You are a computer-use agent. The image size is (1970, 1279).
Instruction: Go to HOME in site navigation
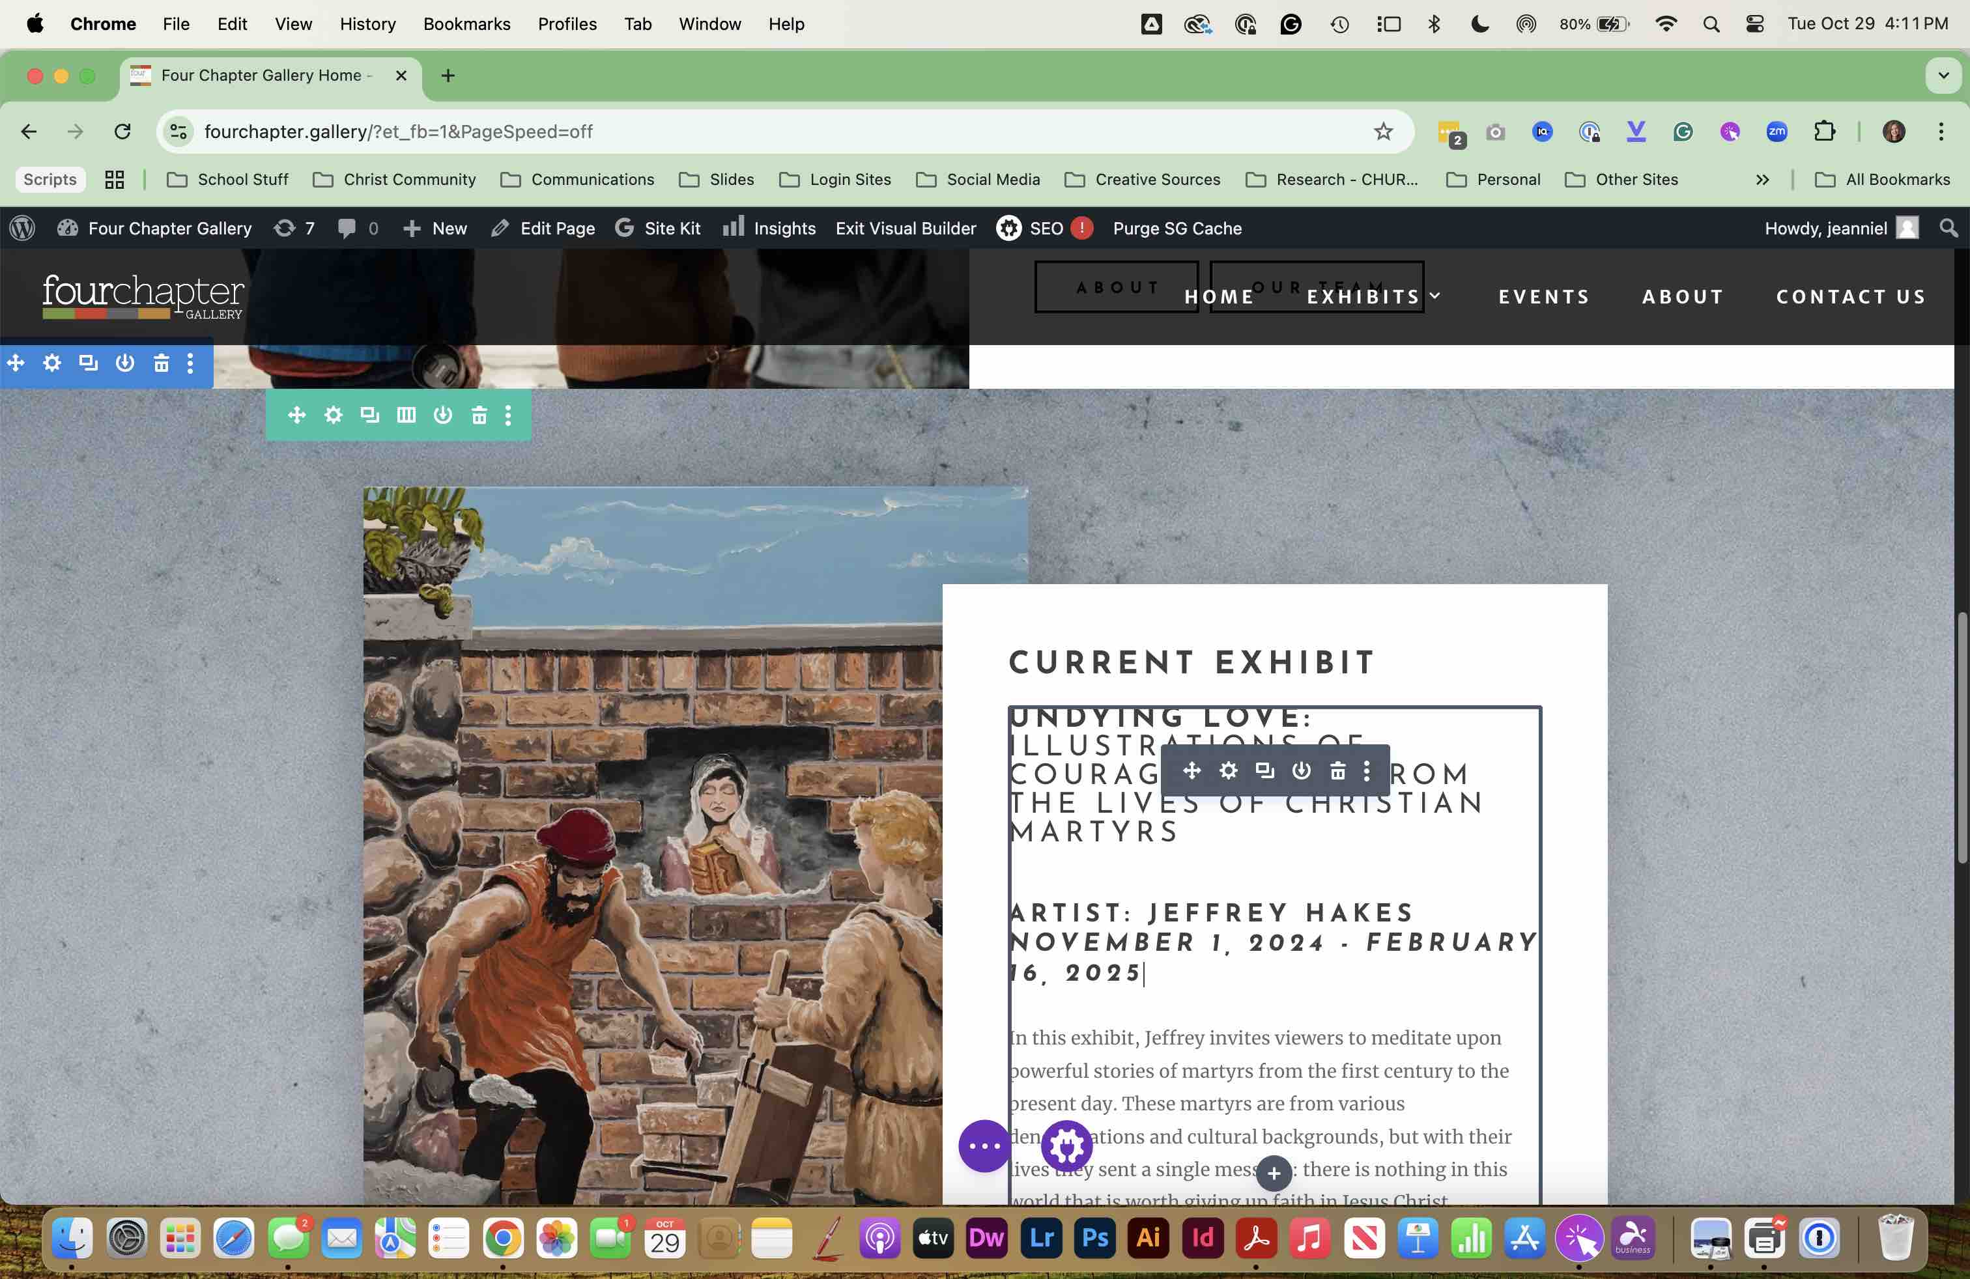tap(1220, 297)
